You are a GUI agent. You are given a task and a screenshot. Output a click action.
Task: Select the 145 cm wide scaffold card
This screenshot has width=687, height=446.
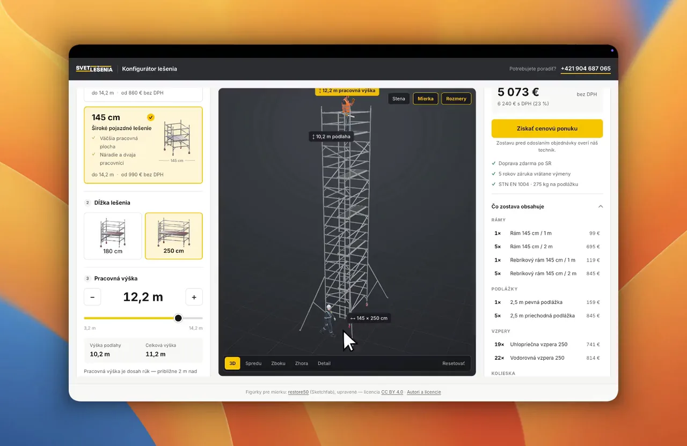tap(143, 145)
